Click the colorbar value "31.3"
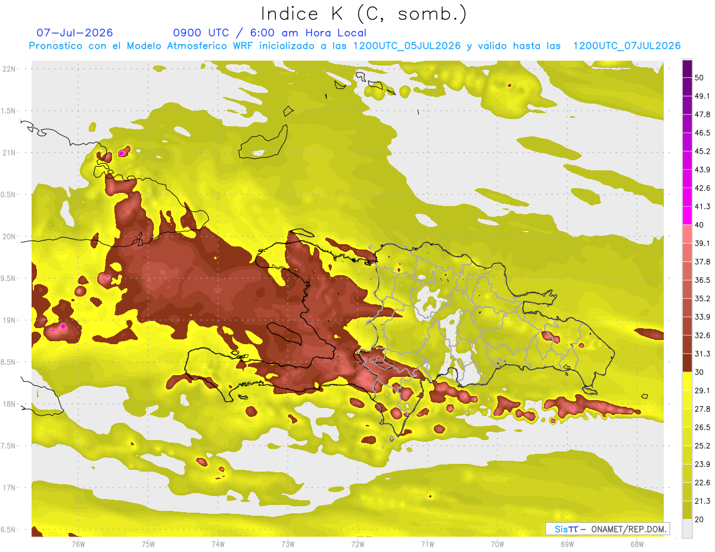This screenshot has width=715, height=552. [x=702, y=354]
